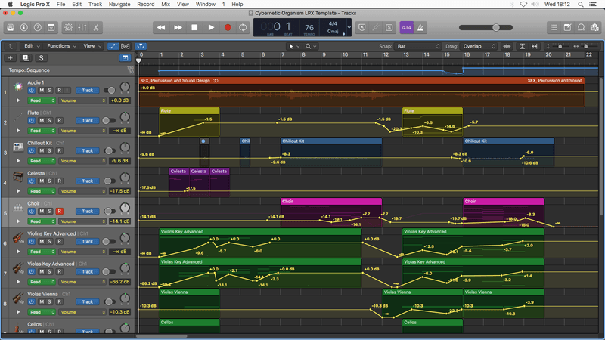This screenshot has width=605, height=340.
Task: Open the Navigate menu
Action: (119, 5)
